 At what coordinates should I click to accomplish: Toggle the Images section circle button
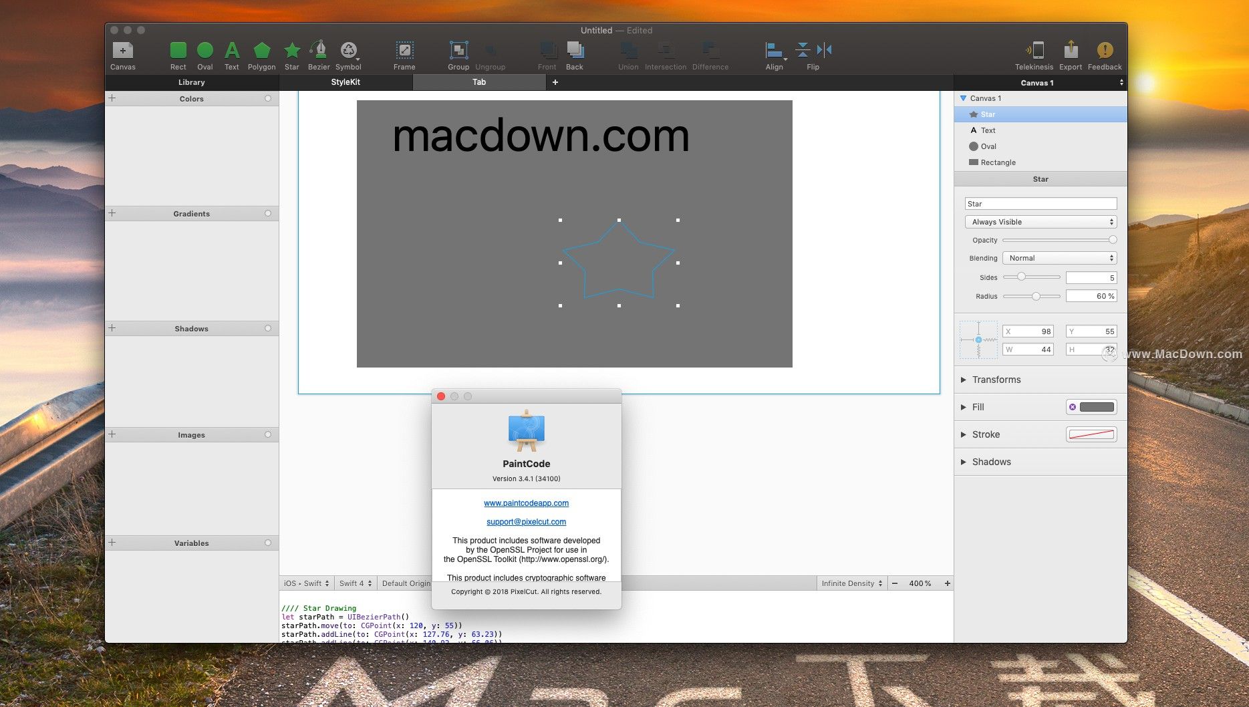268,434
